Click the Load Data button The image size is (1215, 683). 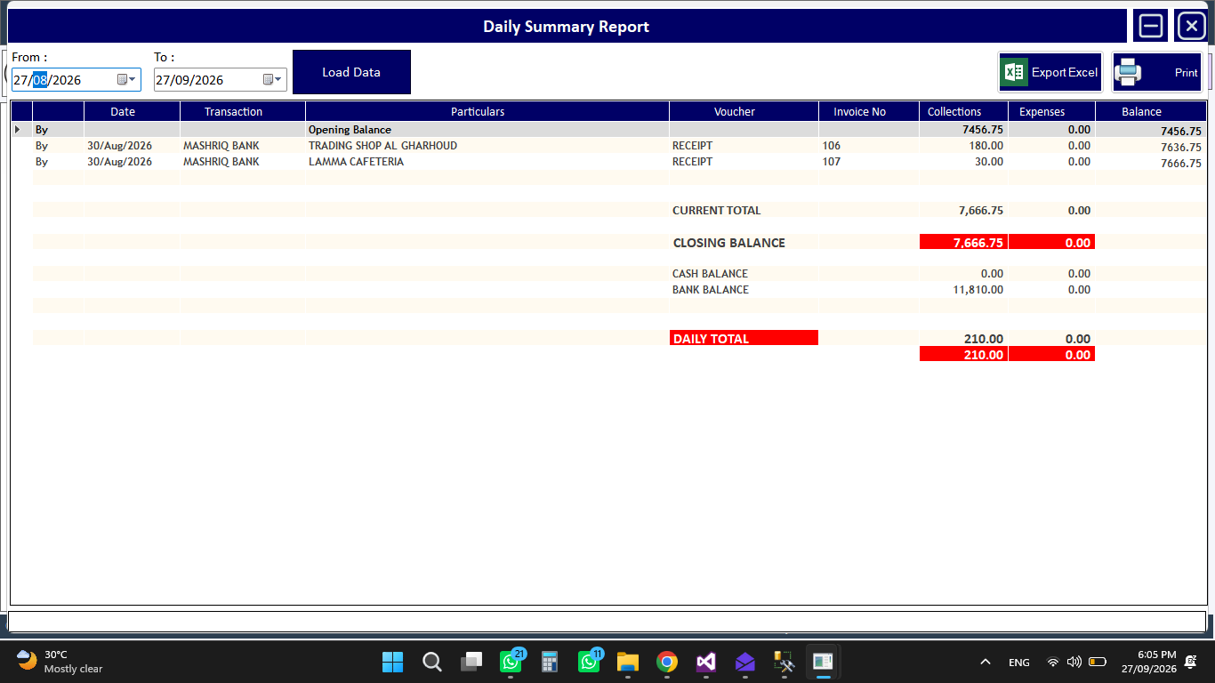(351, 72)
